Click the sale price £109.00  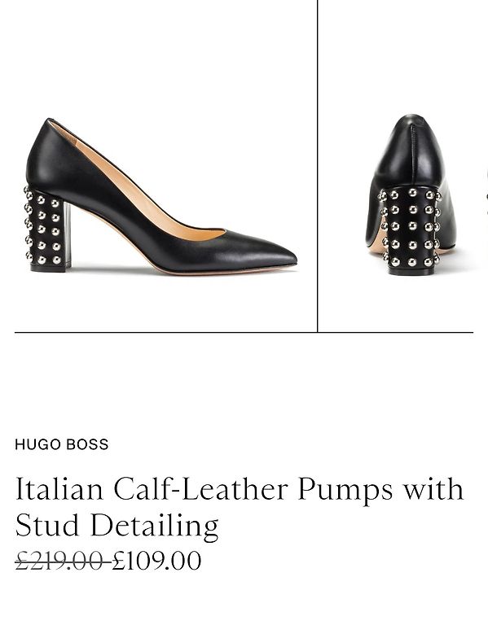[156, 561]
